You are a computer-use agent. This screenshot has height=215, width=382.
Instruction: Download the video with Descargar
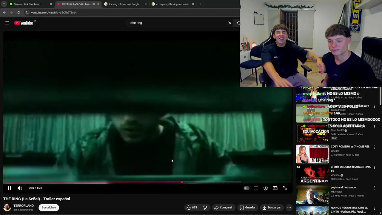pyautogui.click(x=272, y=208)
